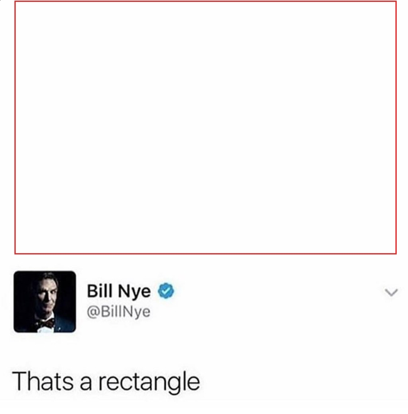Click the white interior of the rectangle
Viewport: 408px width, 414px height.
[x=205, y=128]
